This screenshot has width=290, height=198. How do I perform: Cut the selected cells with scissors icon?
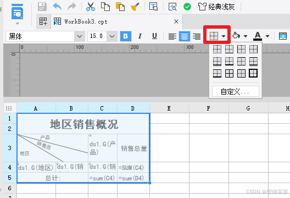click(x=91, y=7)
